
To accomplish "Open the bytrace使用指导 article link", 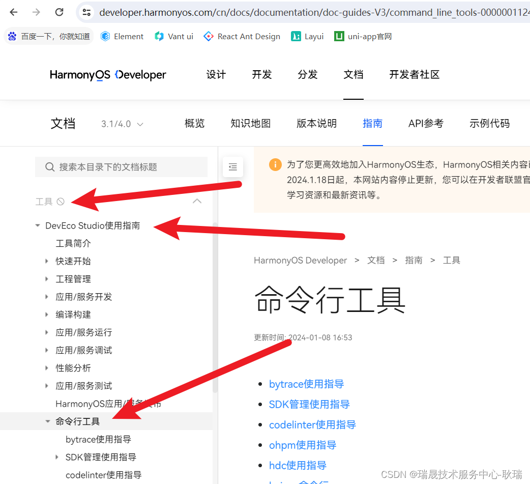I will click(x=306, y=384).
